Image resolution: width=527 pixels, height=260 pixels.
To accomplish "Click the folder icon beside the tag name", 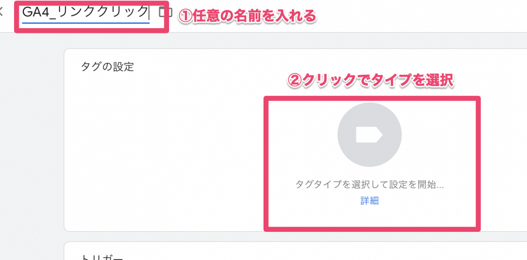I will point(165,12).
